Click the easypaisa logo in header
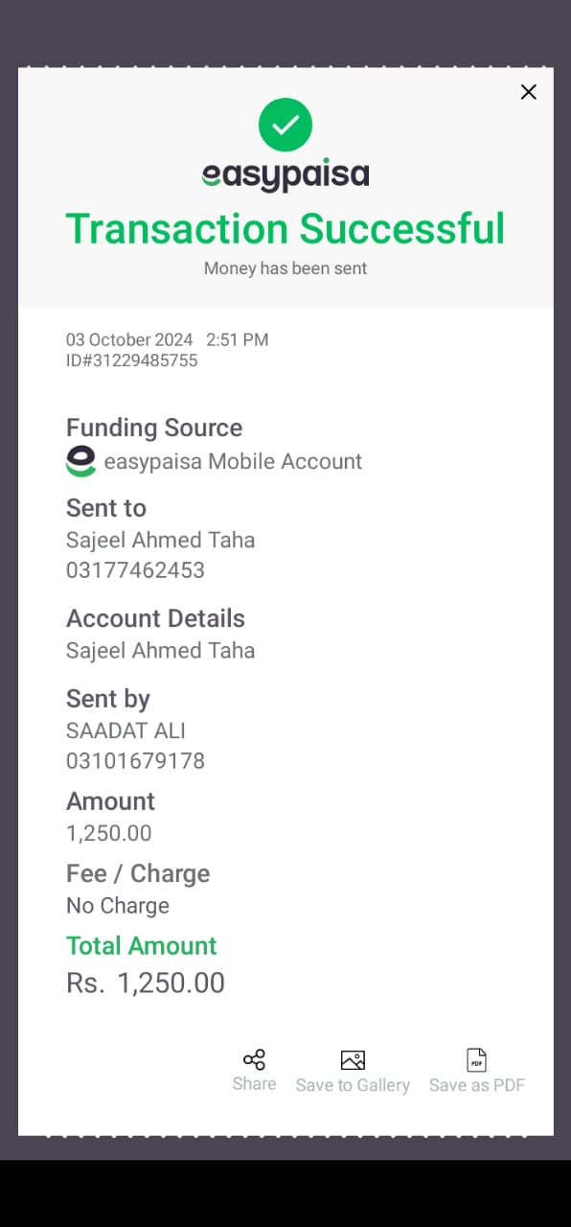The width and height of the screenshot is (571, 1227). click(285, 176)
